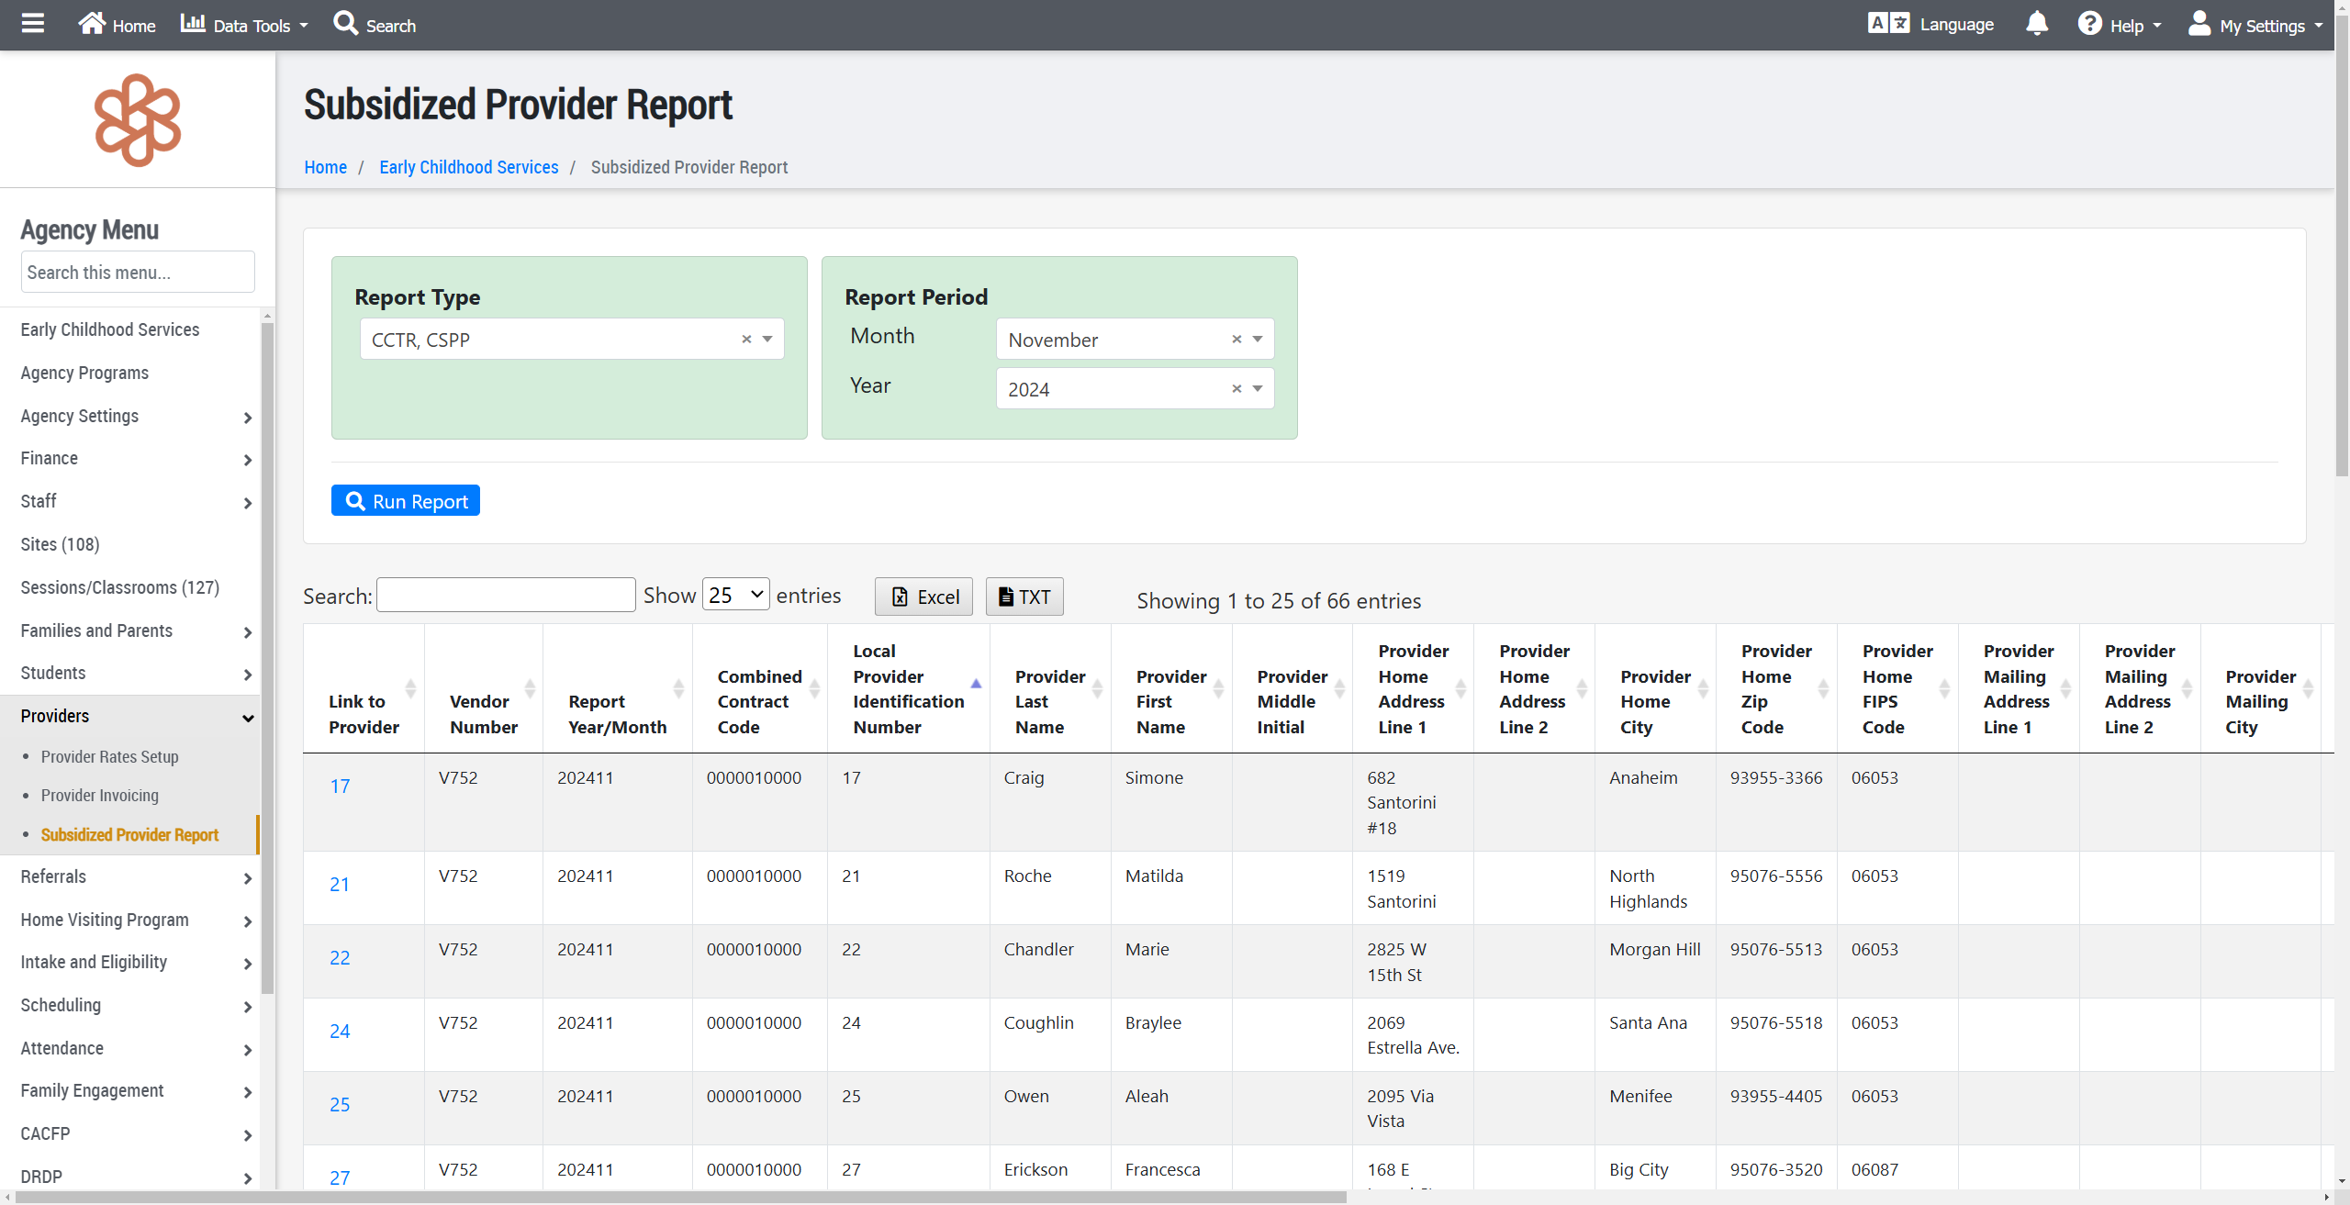Open Provider Invoicing menu item
This screenshot has width=2350, height=1205.
99,796
